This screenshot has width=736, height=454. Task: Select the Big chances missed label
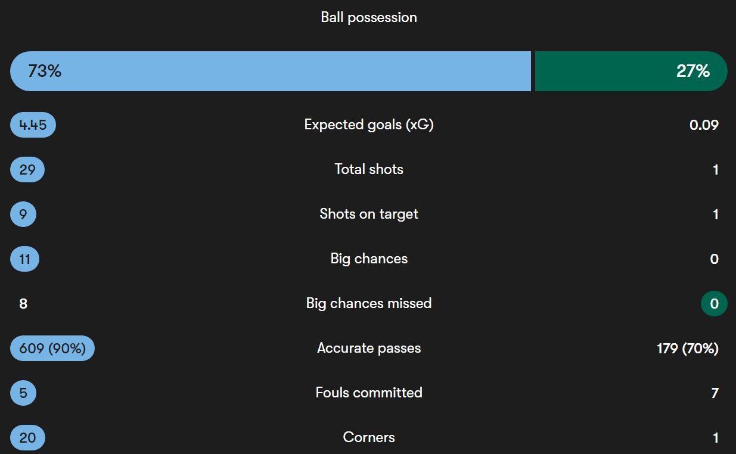pos(369,303)
